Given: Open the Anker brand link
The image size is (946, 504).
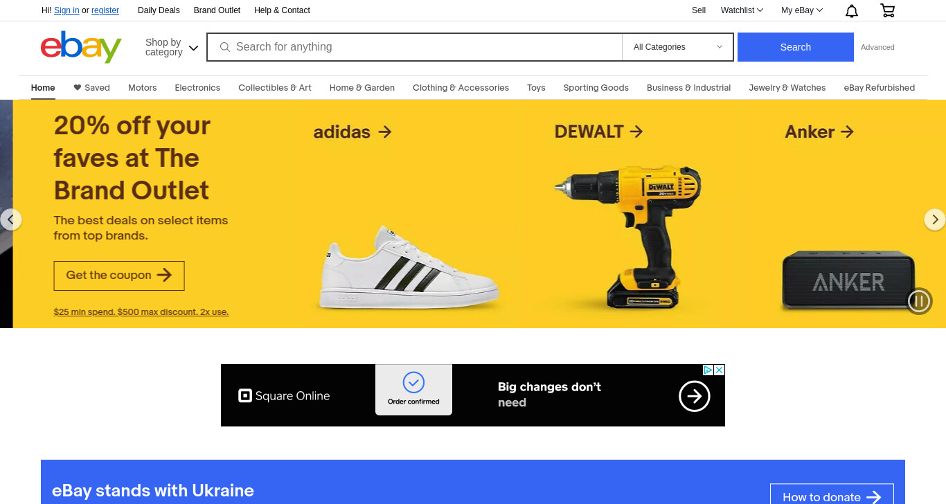Looking at the screenshot, I should 819,132.
